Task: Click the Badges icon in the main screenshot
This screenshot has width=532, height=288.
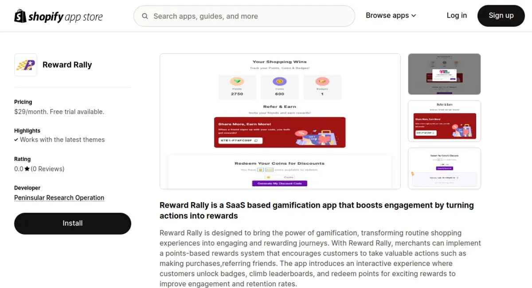Action: [322, 82]
